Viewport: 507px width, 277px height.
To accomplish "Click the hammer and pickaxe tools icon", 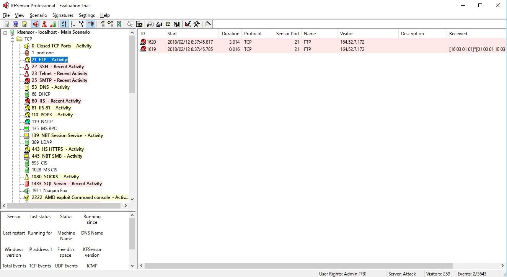I will (196, 24).
